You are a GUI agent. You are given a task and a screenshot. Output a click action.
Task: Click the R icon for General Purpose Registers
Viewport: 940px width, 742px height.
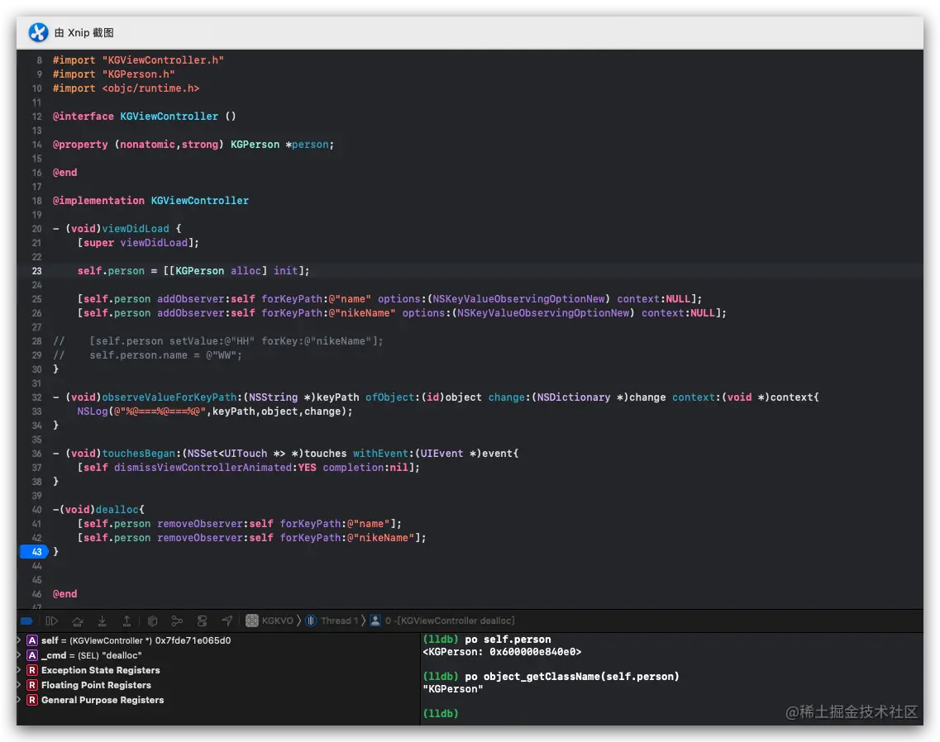point(32,699)
